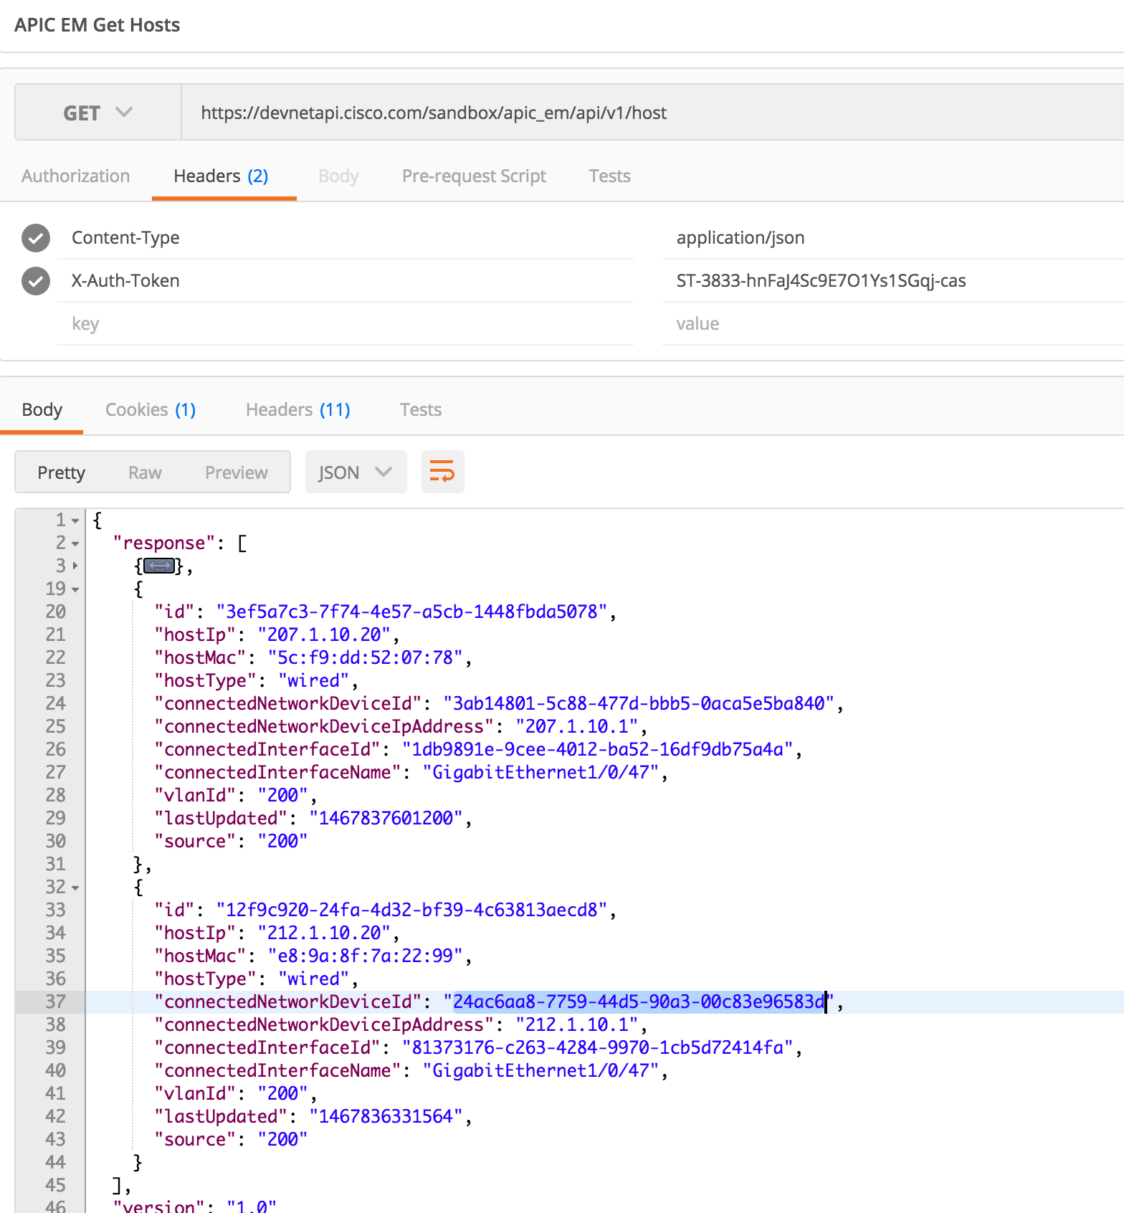
Task: Open the response Headers (11) tab
Action: (x=298, y=409)
